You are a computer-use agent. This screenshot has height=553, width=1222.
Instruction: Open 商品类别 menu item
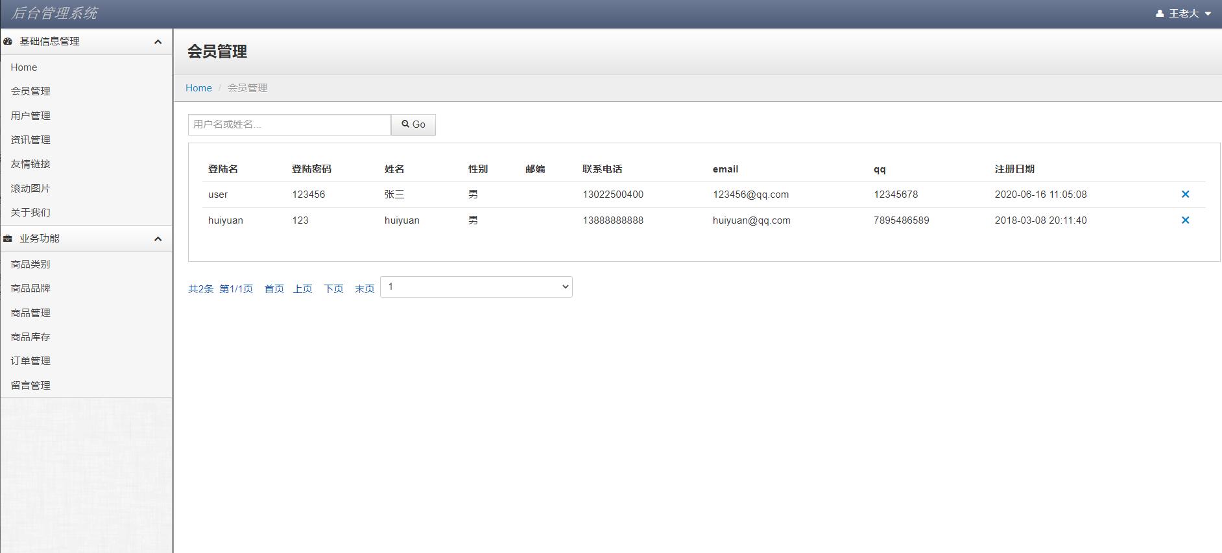30,265
